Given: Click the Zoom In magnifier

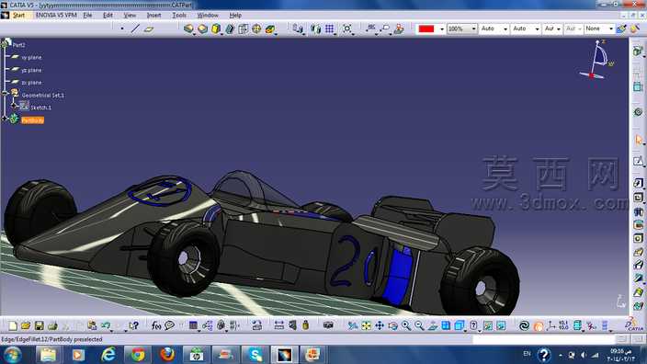Looking at the screenshot, I should click(x=406, y=325).
